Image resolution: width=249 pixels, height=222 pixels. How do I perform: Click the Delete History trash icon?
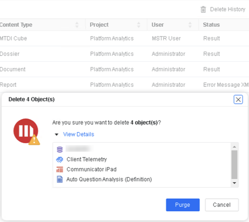click(203, 9)
